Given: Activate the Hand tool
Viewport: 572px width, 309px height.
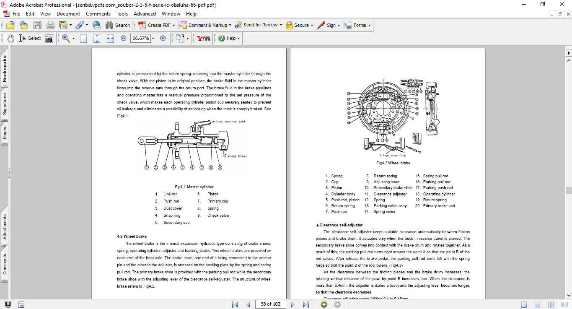Looking at the screenshot, I should point(10,38).
